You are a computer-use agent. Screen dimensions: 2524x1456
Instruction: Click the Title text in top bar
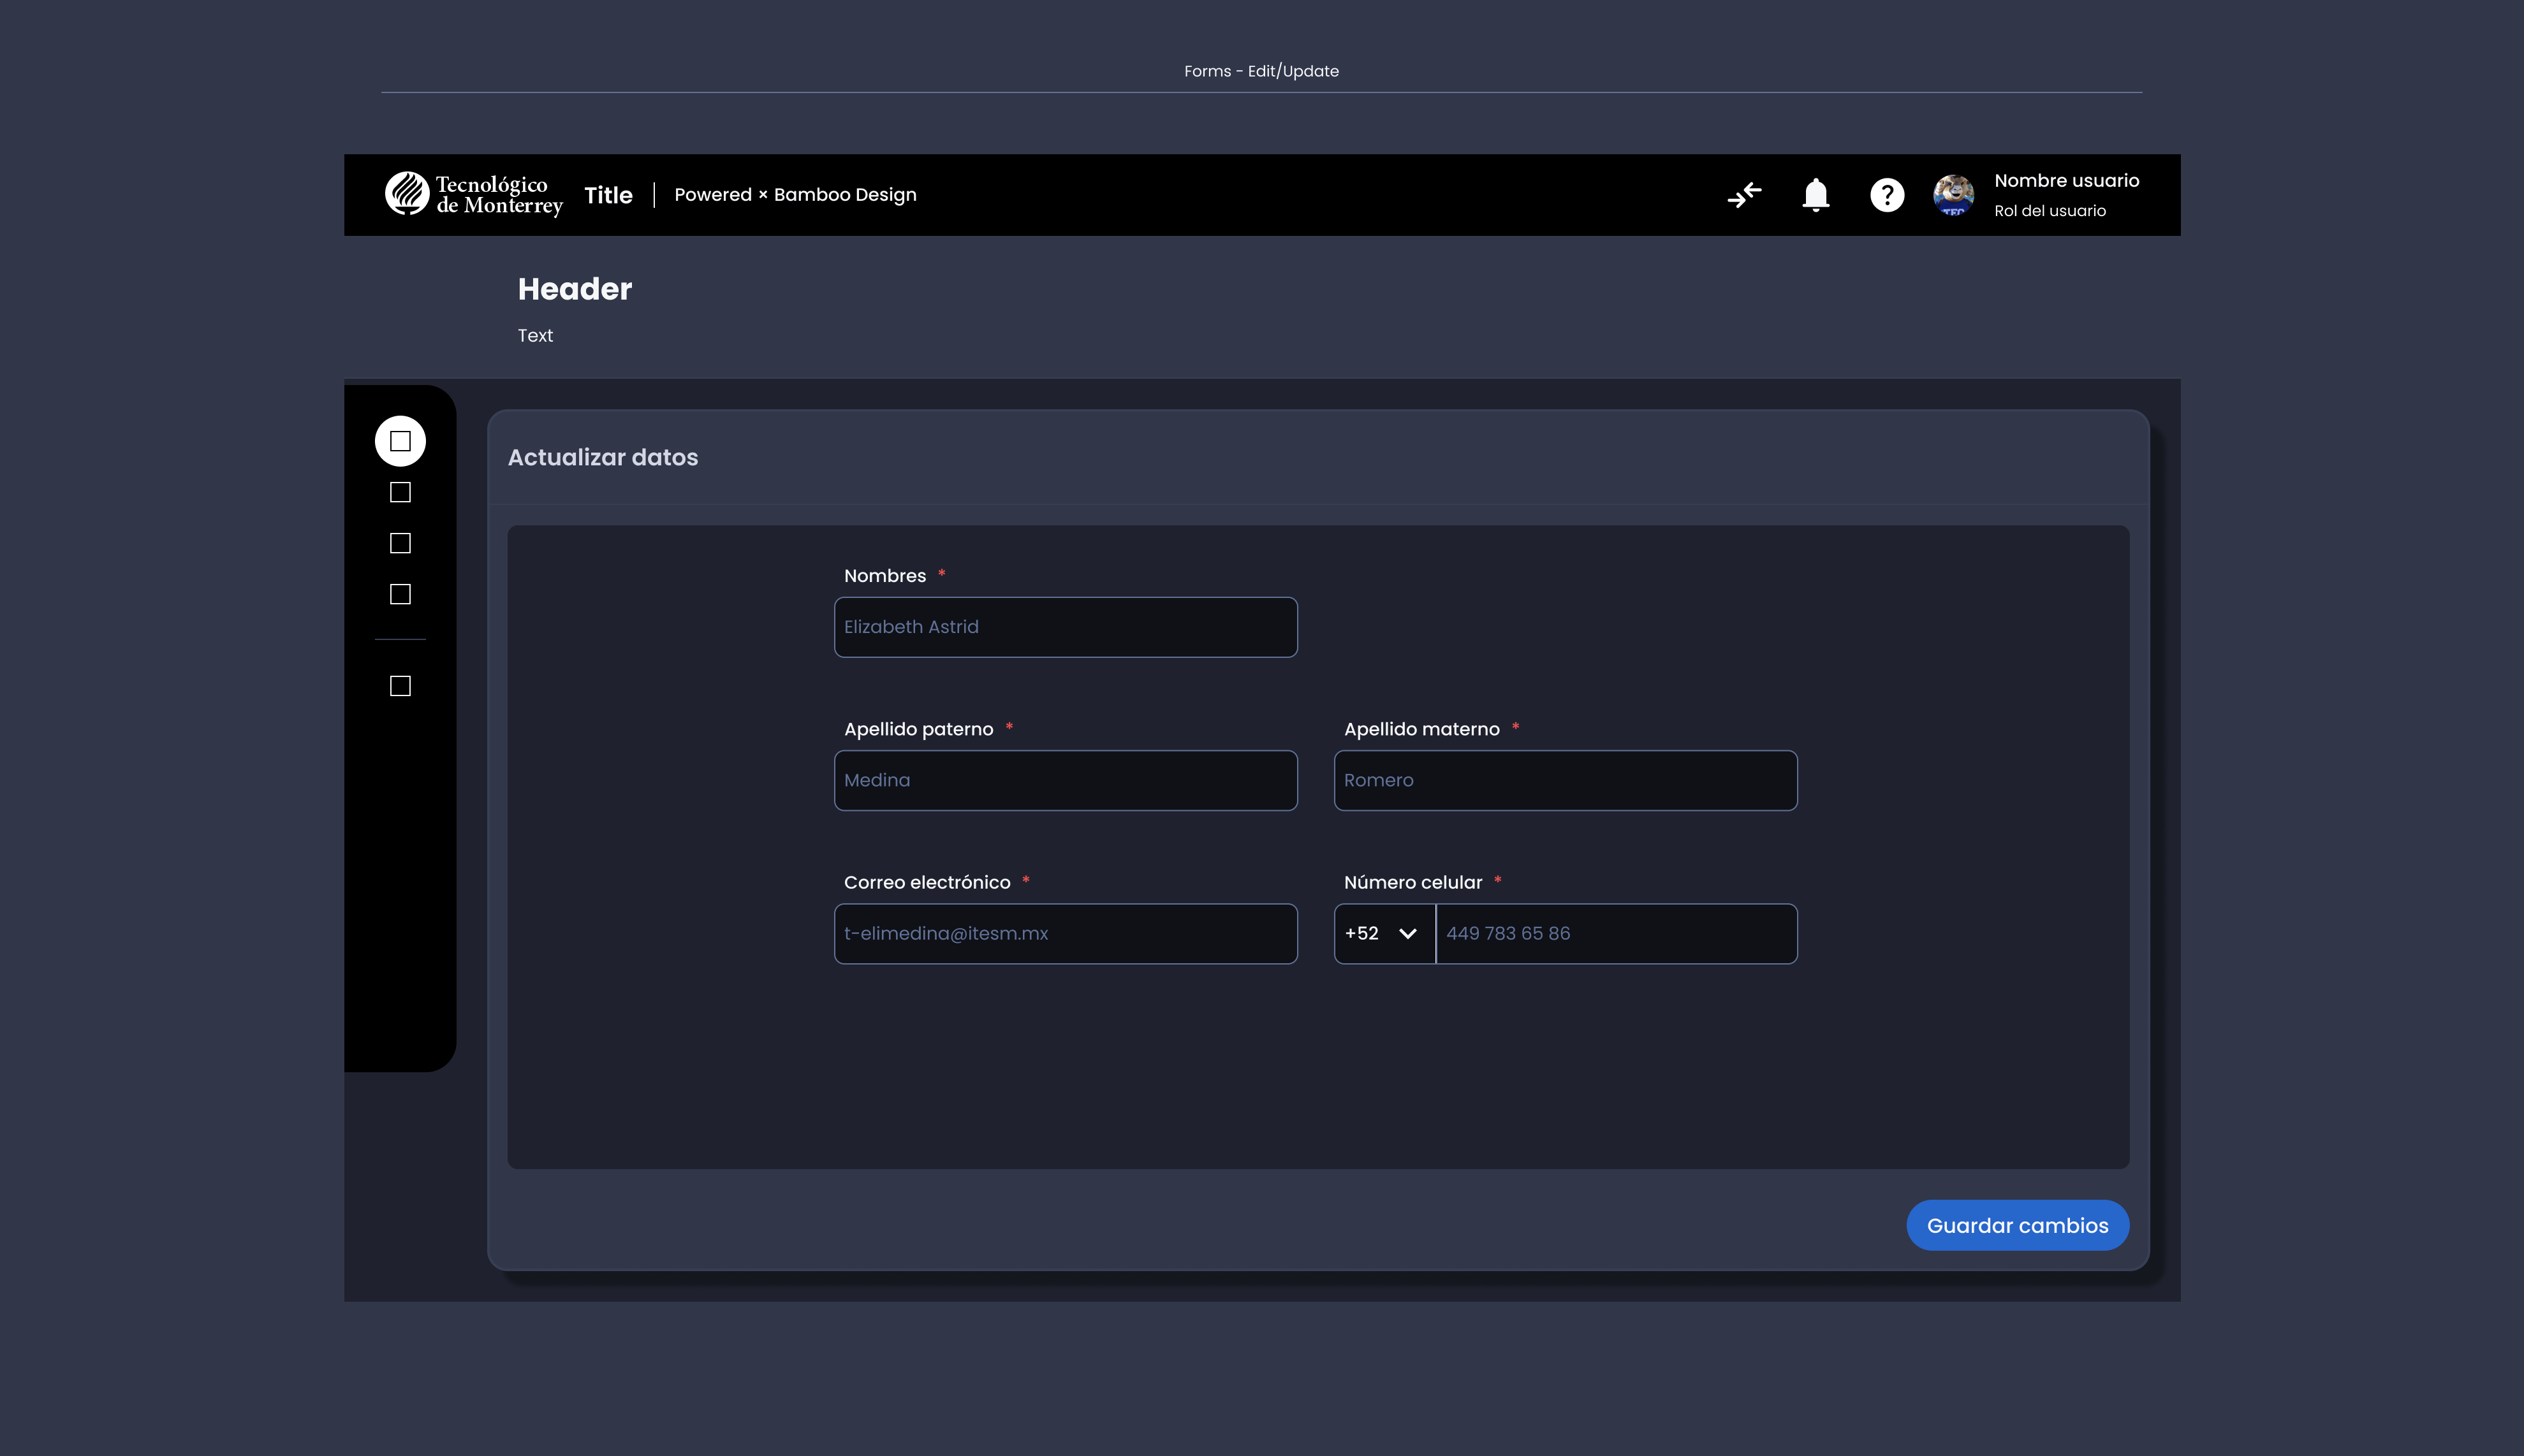coord(608,195)
